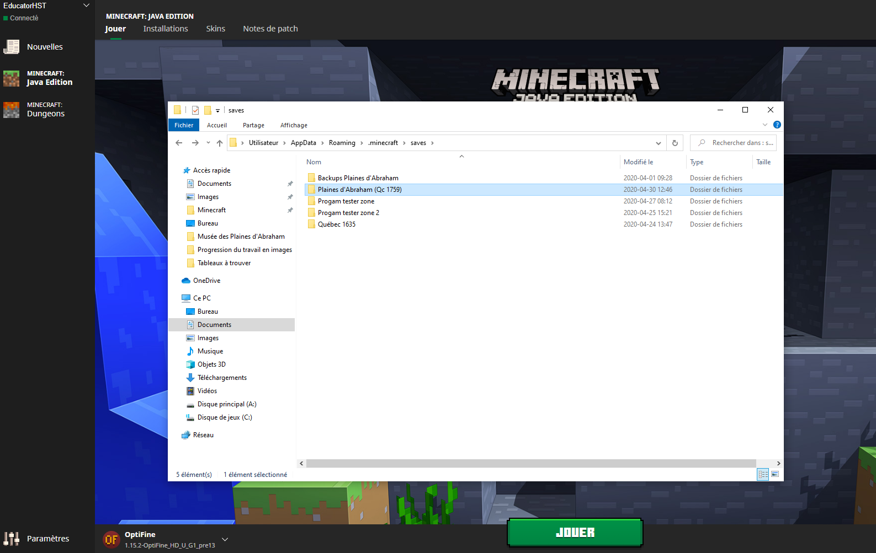Click the Objets 3D cube icon
The image size is (876, 553).
click(190, 364)
